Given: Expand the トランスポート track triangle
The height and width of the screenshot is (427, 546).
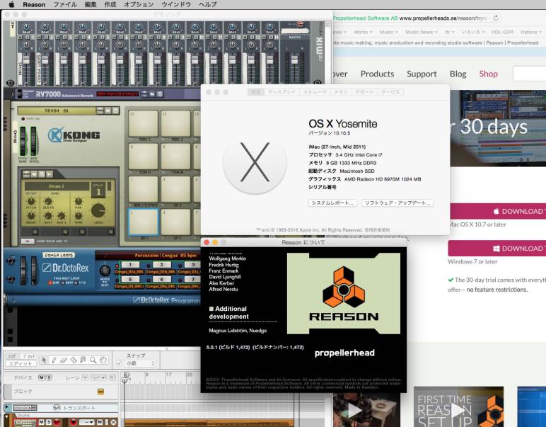Looking at the screenshot, I should tap(6, 407).
